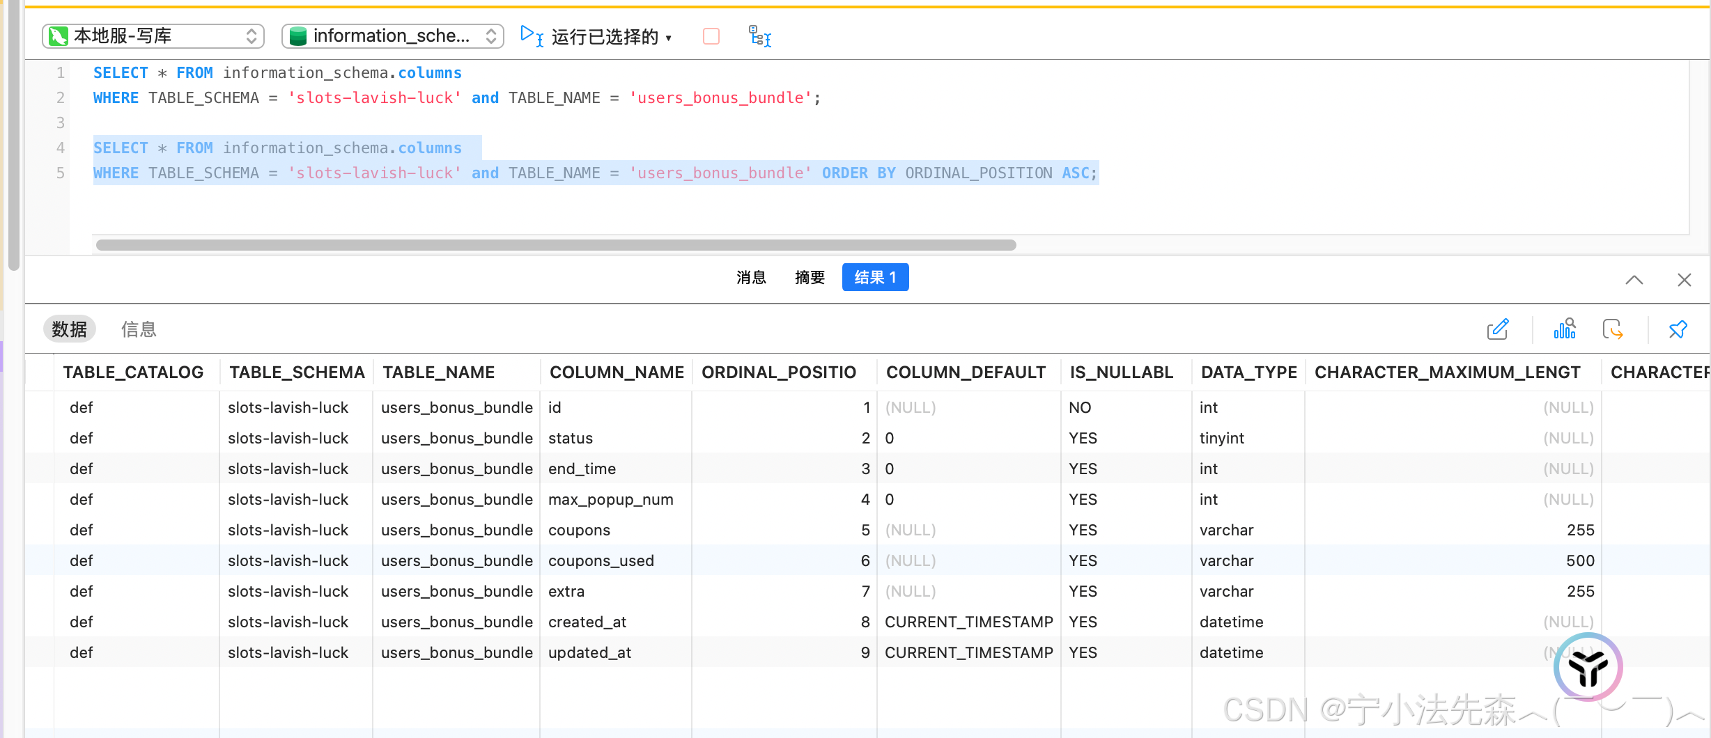
Task: Sort by TABLE_SCHEMA column header
Action: [x=297, y=372]
